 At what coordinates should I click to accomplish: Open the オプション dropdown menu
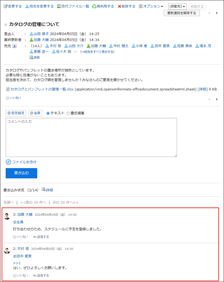point(151,6)
